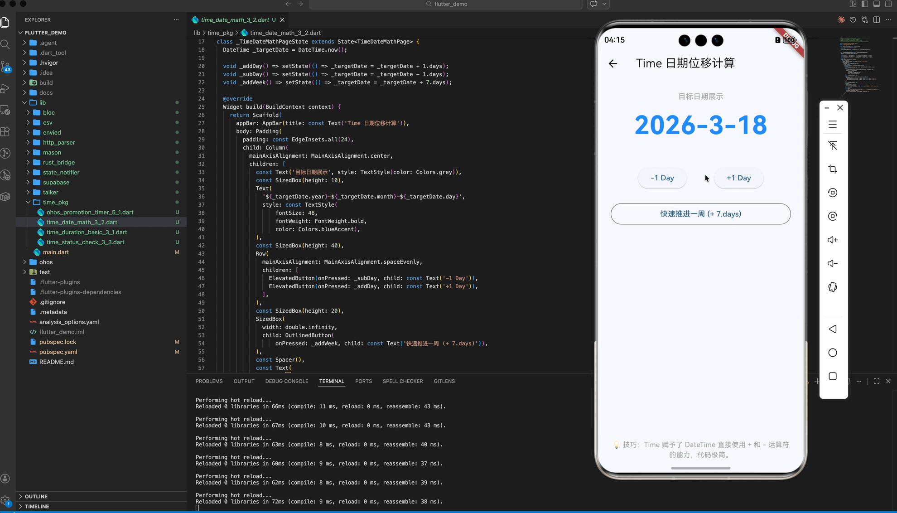Toggle primary sidebar layout icon

coord(864,4)
